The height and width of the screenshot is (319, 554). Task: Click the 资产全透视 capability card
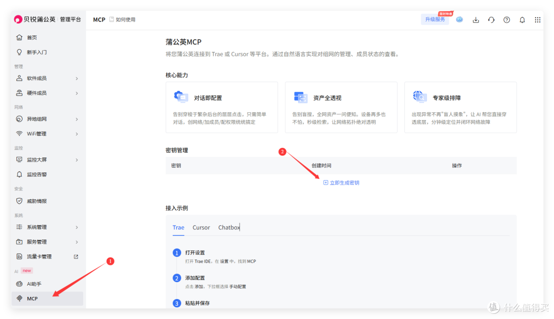coord(341,107)
